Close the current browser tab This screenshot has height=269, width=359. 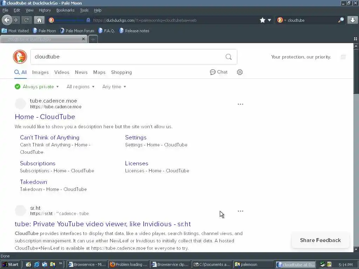[x=83, y=39]
